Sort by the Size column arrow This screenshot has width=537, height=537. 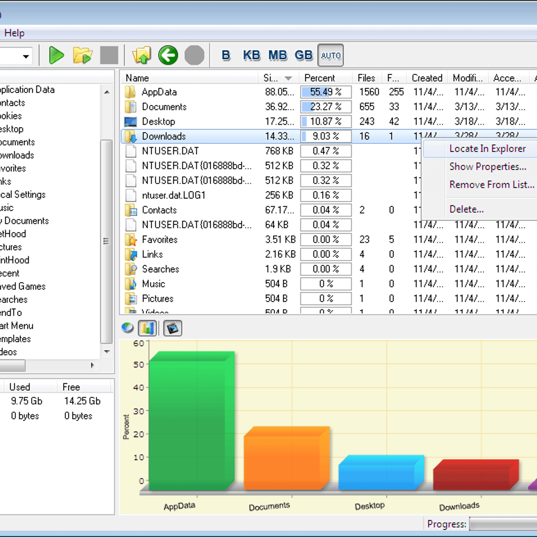[x=289, y=78]
